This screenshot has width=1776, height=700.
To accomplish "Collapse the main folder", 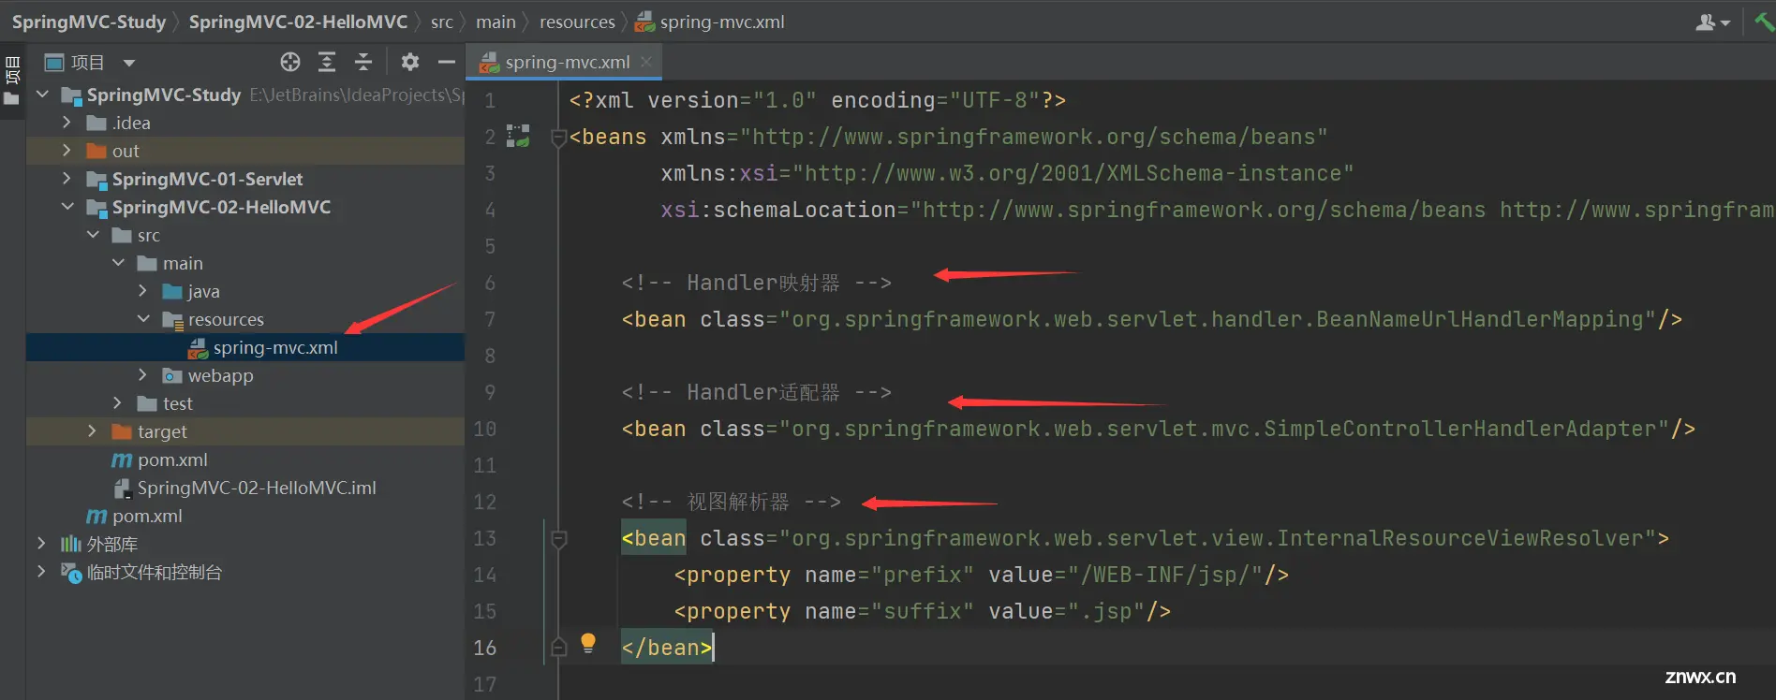I will pyautogui.click(x=118, y=263).
